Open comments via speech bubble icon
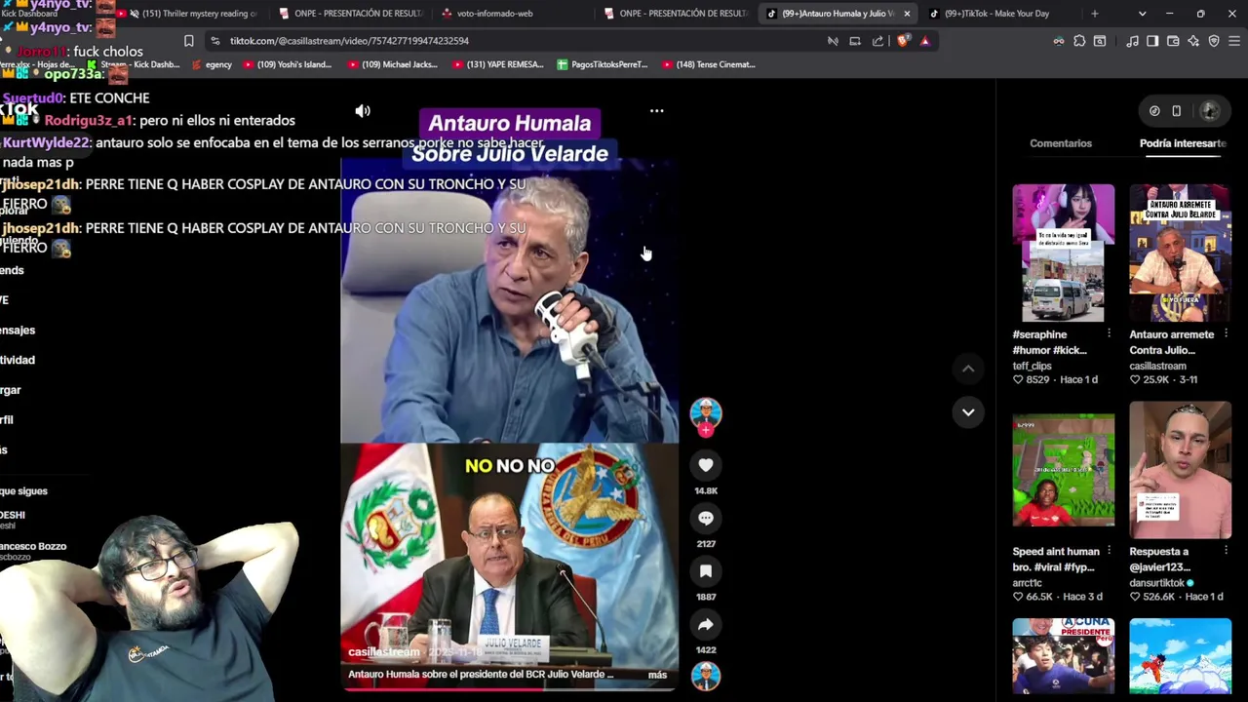The width and height of the screenshot is (1248, 702). pos(706,519)
